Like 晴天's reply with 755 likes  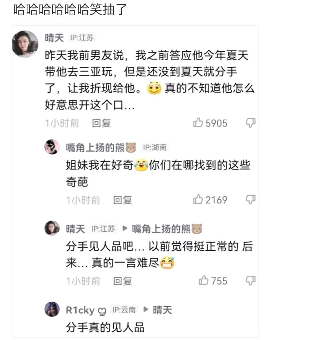203,280
